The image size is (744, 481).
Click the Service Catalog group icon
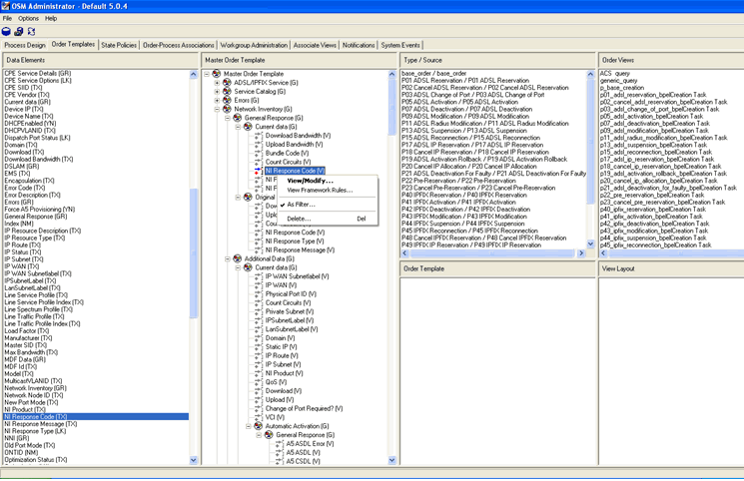pos(227,91)
